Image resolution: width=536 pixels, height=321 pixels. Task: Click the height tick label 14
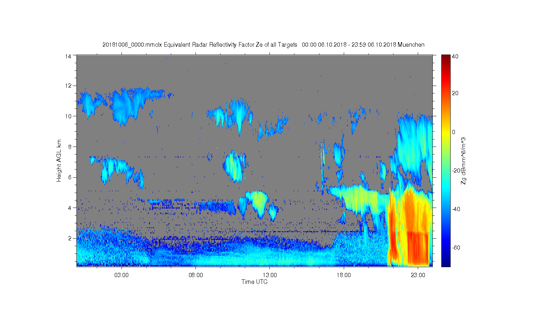coord(68,56)
